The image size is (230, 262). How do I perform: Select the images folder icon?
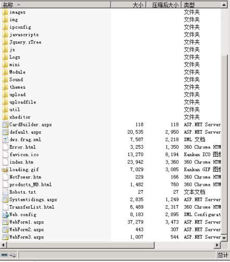5,12
